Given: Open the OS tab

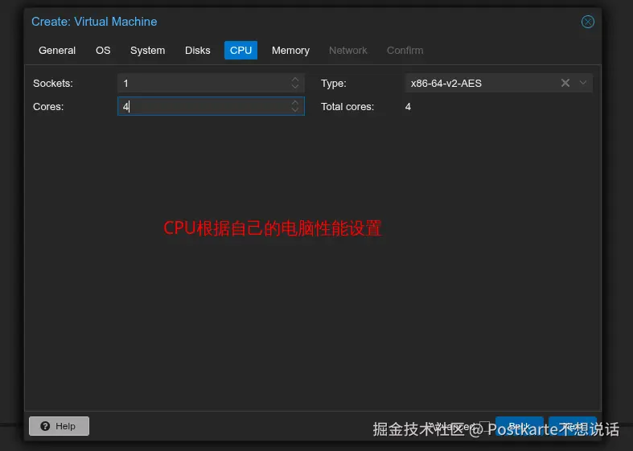Looking at the screenshot, I should tap(103, 51).
